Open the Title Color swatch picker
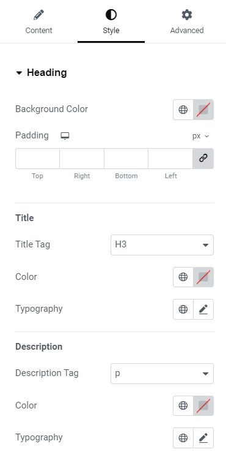Image resolution: width=226 pixels, height=463 pixels. tap(203, 277)
